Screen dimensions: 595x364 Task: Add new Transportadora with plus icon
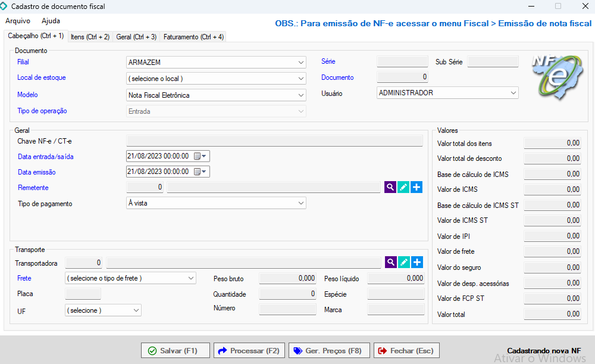(x=416, y=262)
